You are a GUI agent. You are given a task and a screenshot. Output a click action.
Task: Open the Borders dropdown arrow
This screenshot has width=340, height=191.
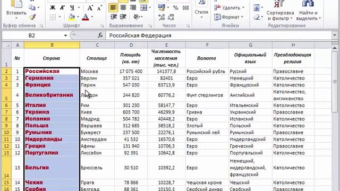tap(59, 17)
